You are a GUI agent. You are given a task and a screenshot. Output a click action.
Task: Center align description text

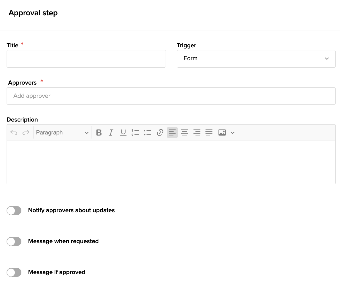[185, 133]
